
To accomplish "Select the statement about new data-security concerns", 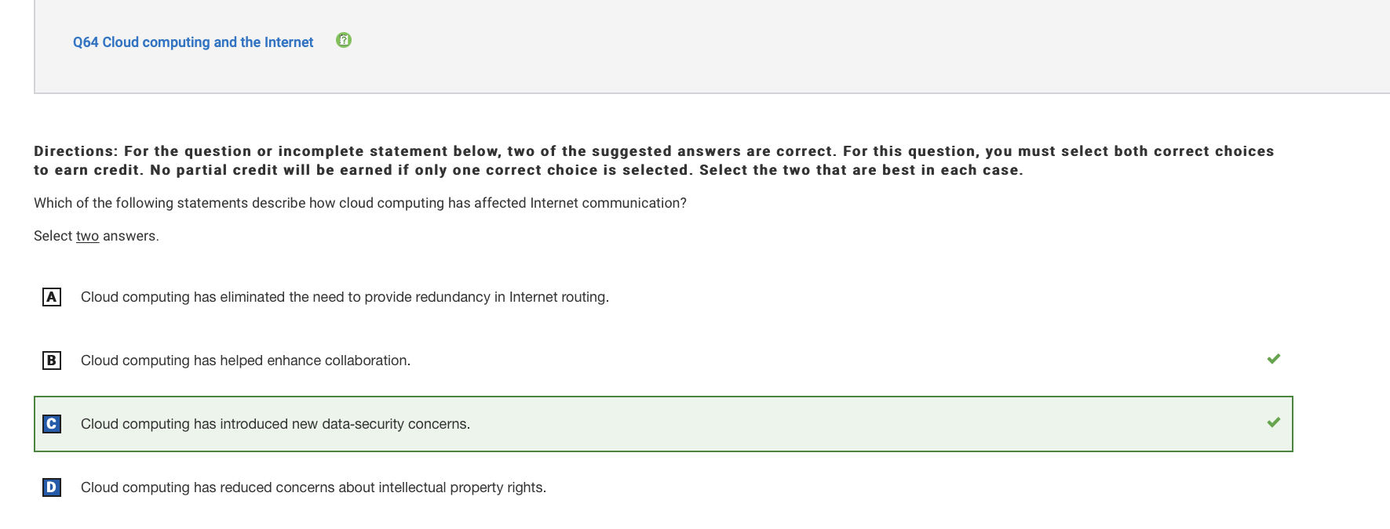I will (275, 424).
